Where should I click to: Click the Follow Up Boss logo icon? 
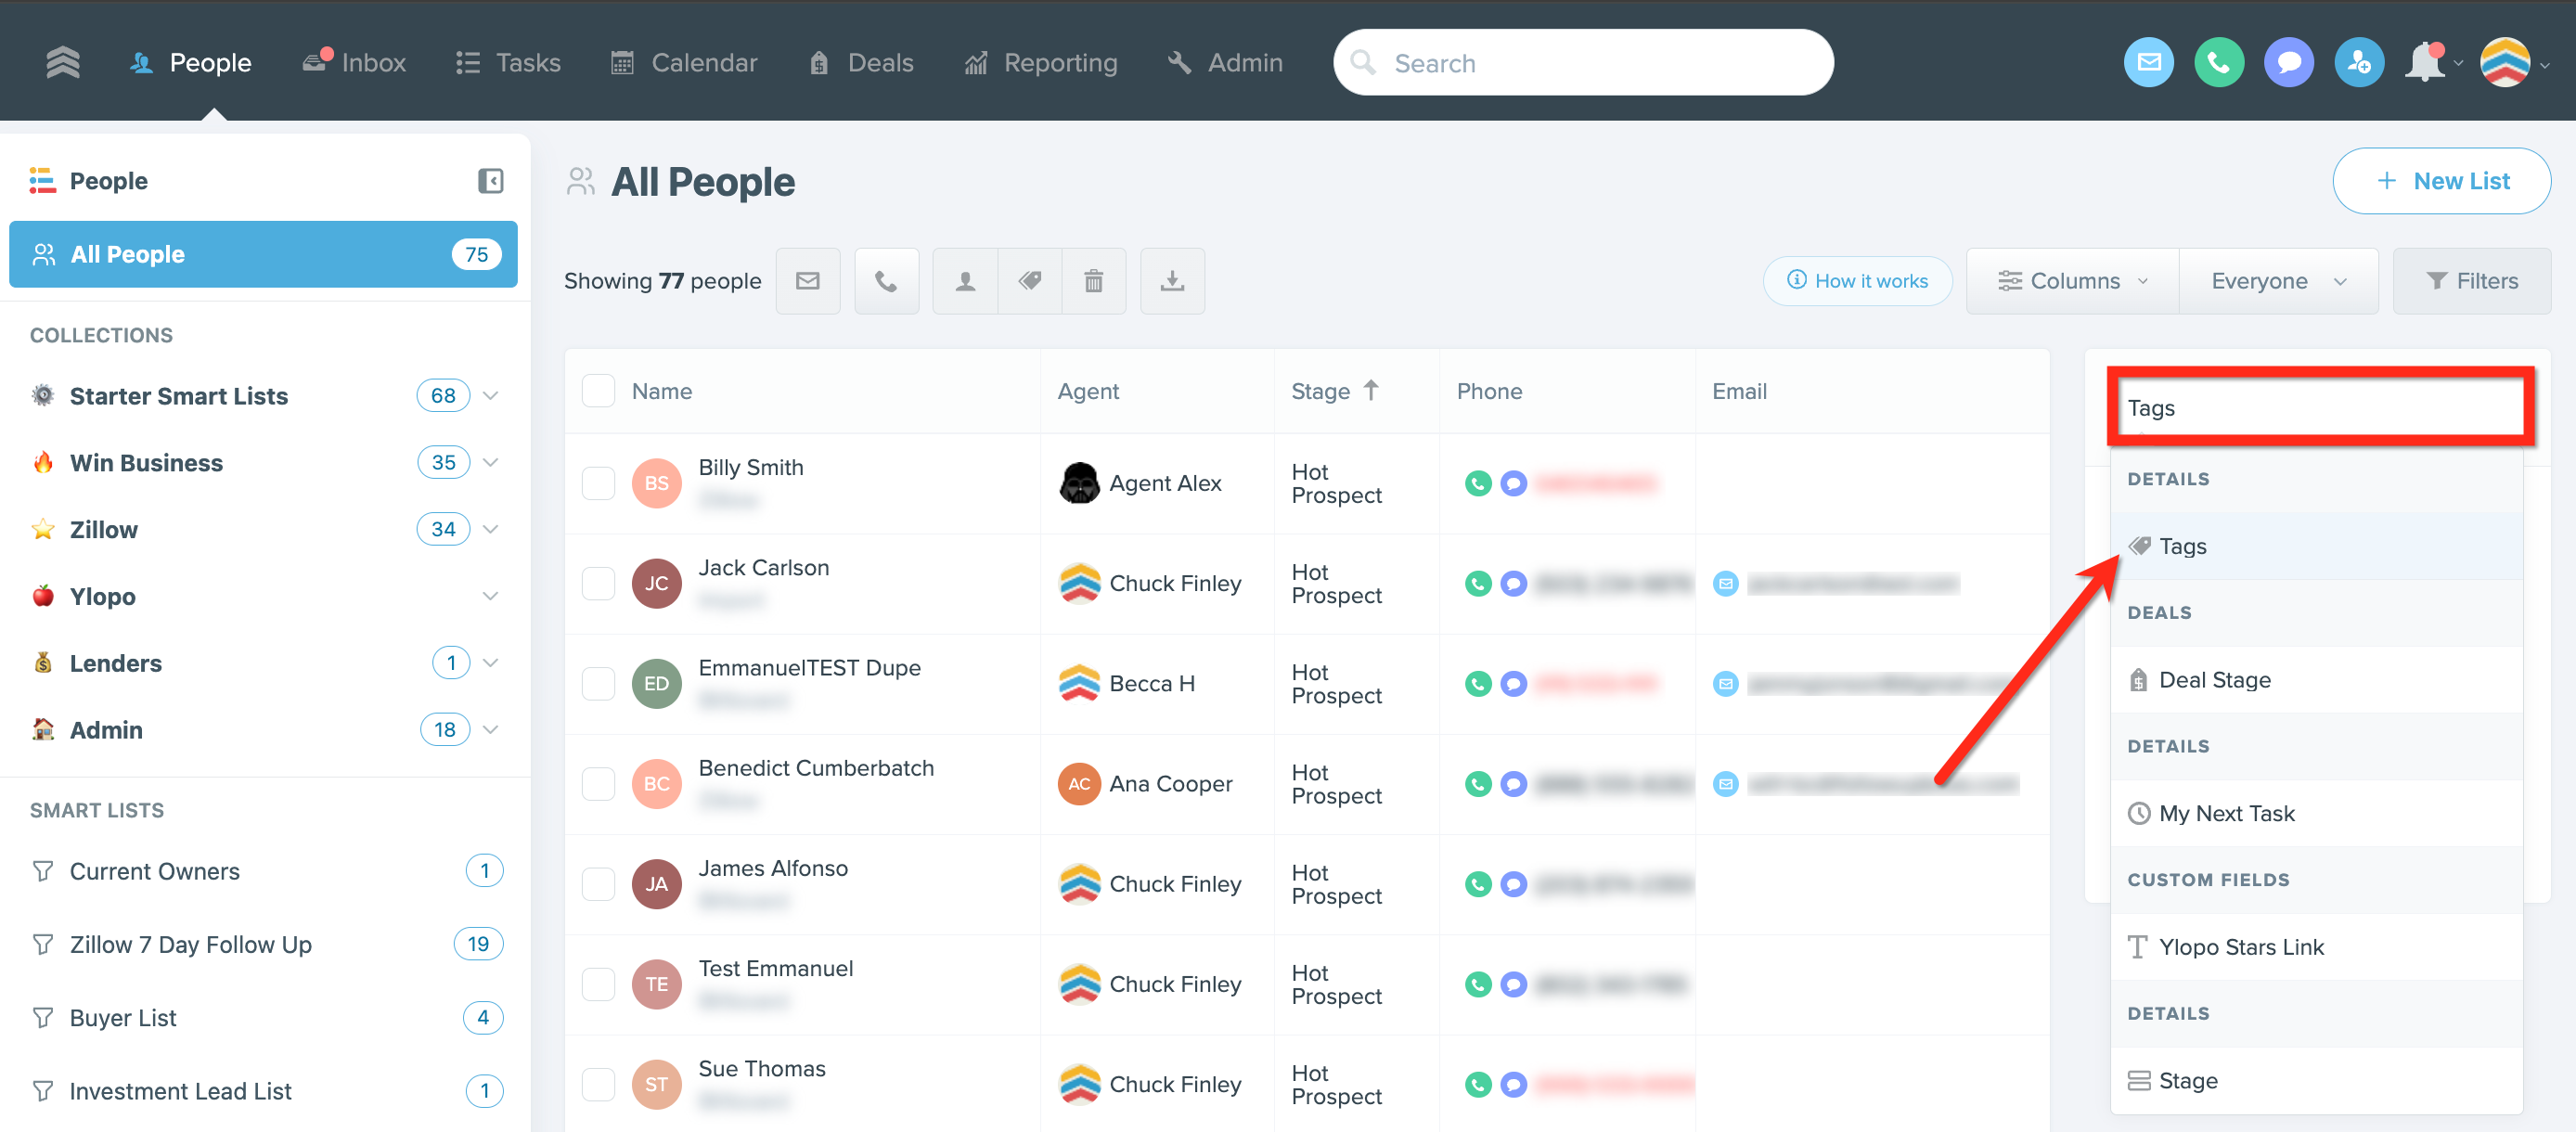click(x=63, y=62)
